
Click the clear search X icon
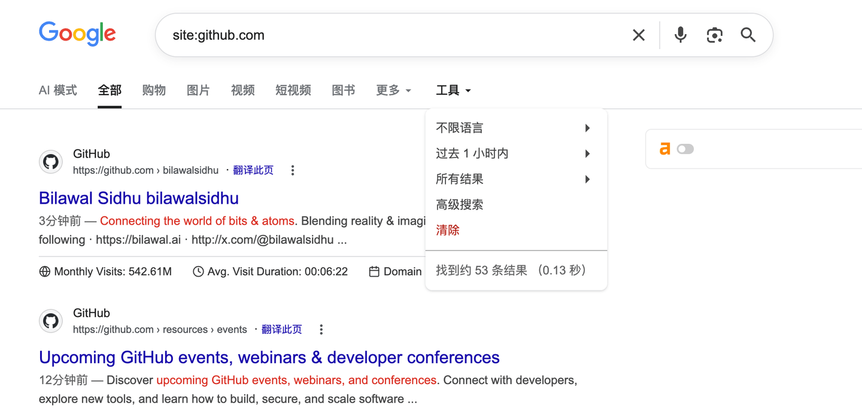point(639,35)
